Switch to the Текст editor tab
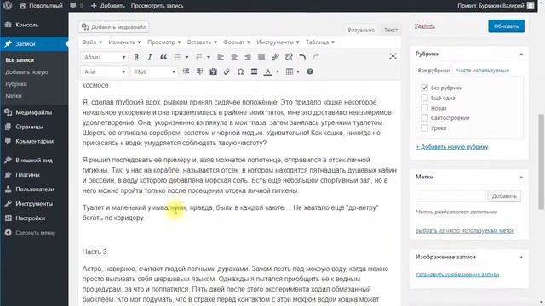 (x=390, y=31)
